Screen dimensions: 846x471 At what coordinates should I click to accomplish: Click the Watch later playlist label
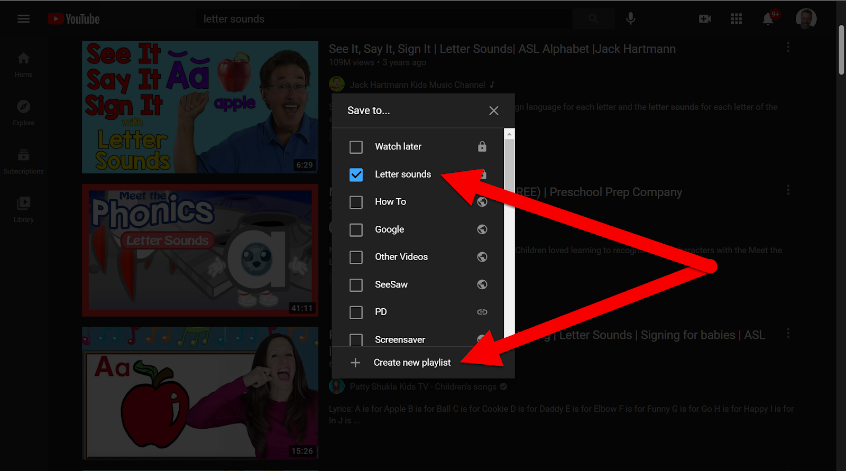(x=398, y=146)
